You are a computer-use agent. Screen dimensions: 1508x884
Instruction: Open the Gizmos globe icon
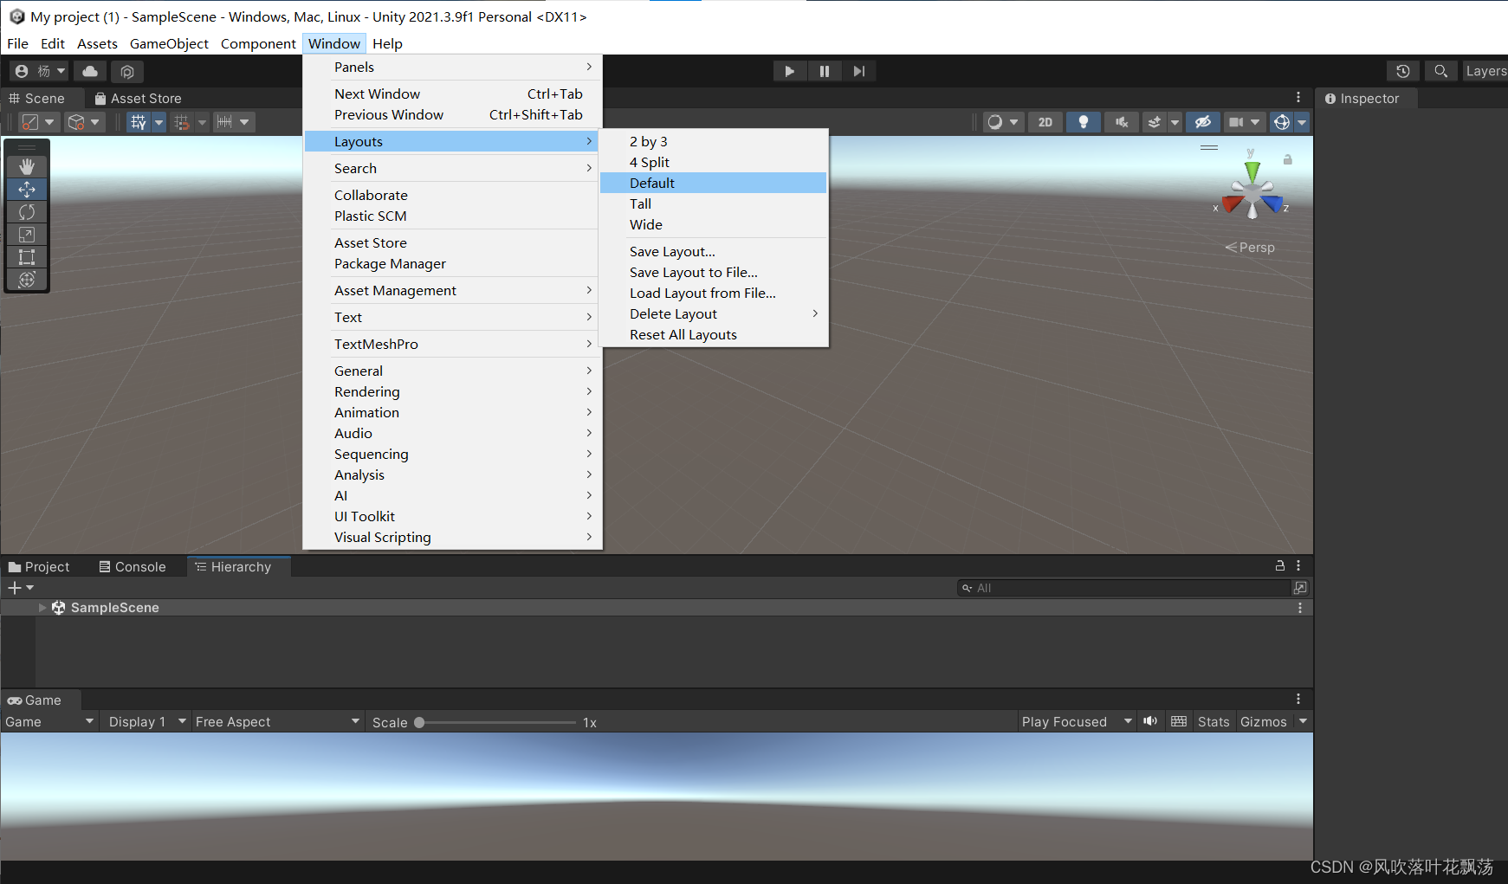1282,122
